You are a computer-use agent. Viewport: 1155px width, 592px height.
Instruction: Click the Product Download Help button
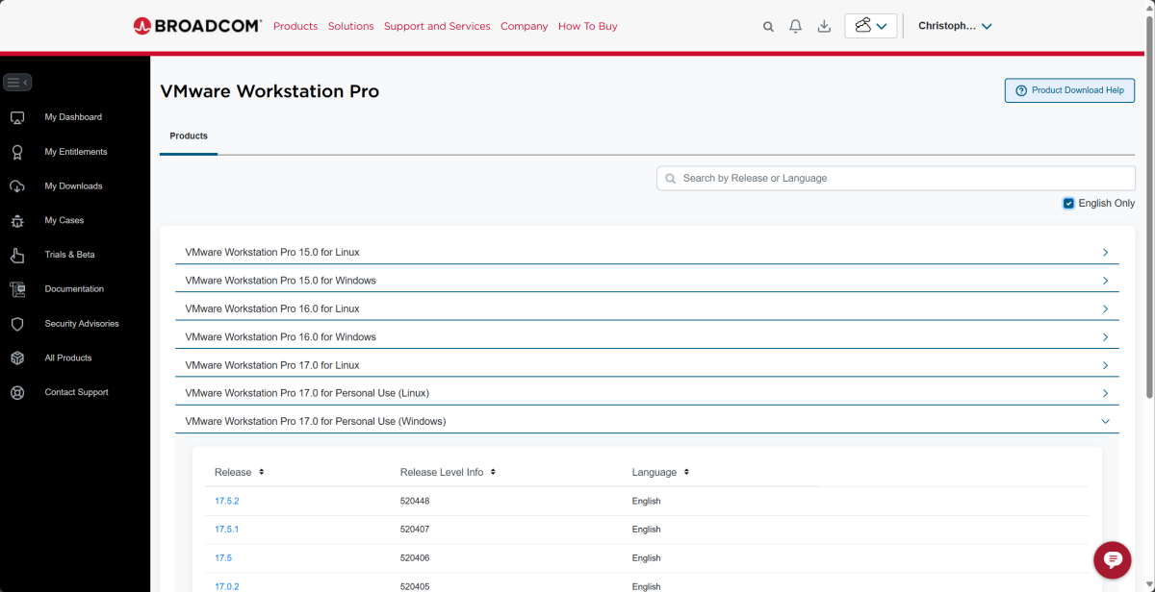(1069, 89)
